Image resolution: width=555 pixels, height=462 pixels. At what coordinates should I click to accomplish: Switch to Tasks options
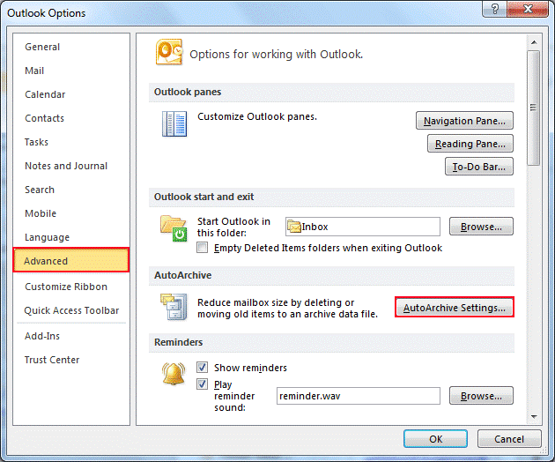point(71,142)
